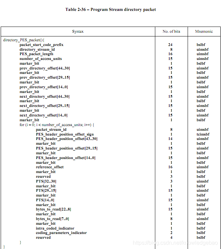
Task: Click "PTS[14..0]" in the syntax column
Action: (45, 200)
